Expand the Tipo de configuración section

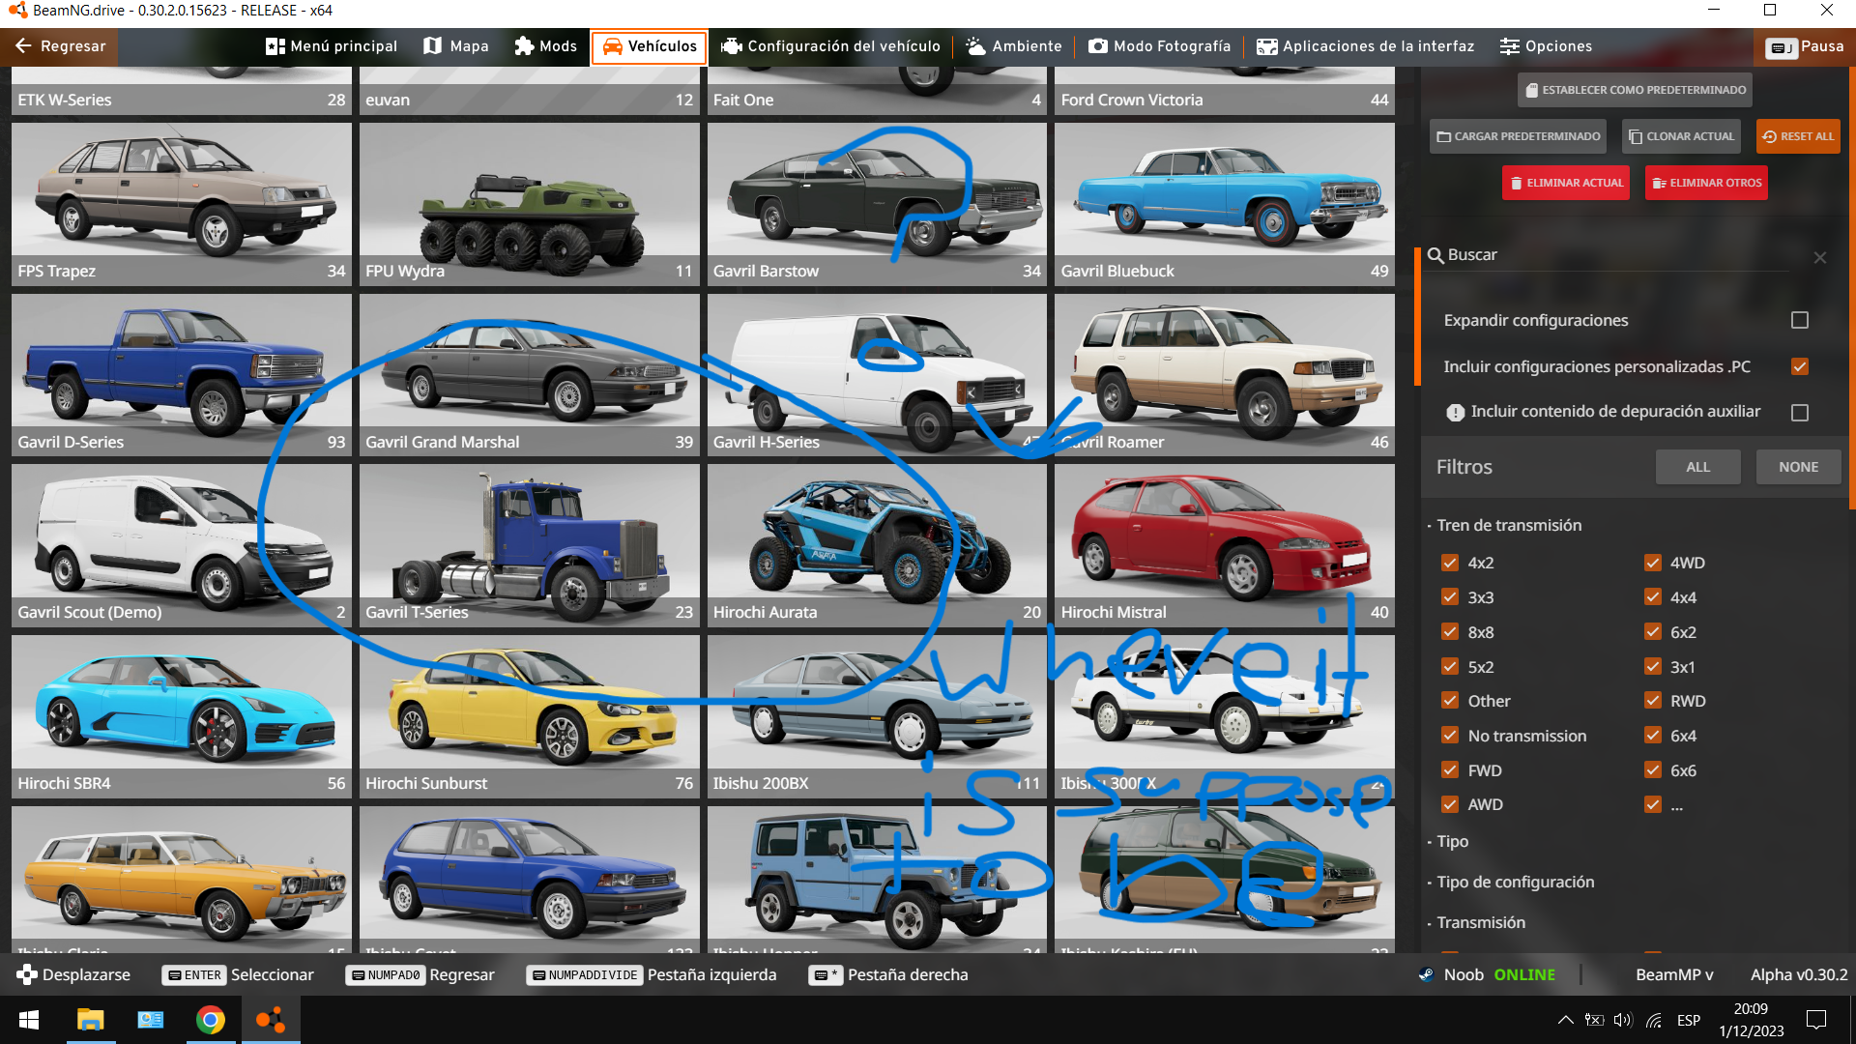pos(1515,882)
